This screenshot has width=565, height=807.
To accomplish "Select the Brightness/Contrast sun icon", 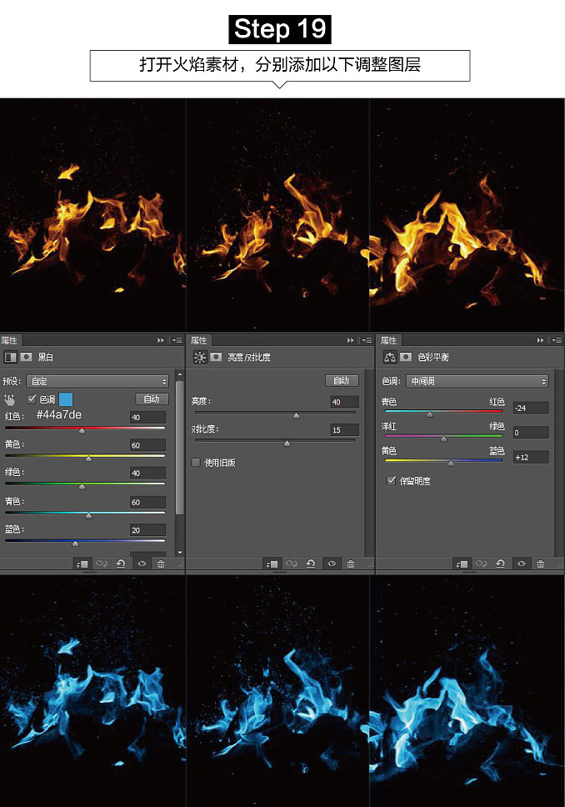I will (x=200, y=357).
